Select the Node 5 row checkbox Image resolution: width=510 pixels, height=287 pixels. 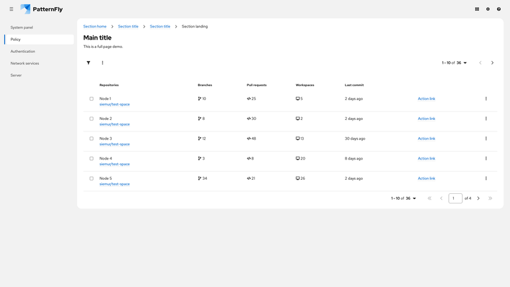91,179
